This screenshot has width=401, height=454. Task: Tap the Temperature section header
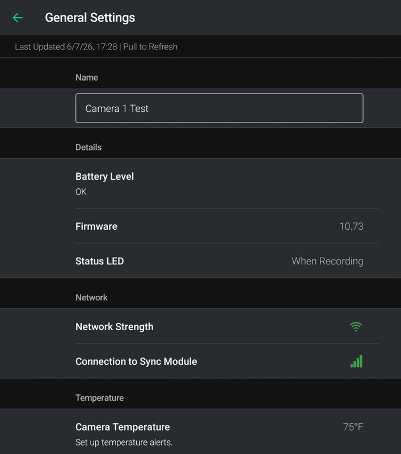(99, 398)
